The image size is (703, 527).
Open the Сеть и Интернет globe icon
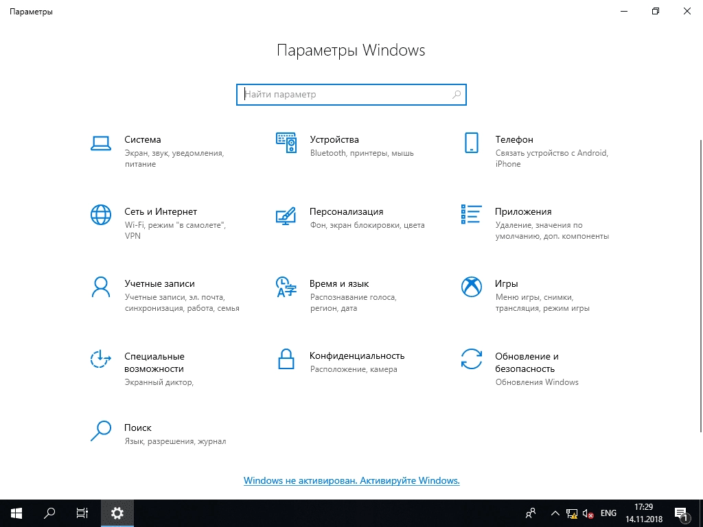point(101,215)
